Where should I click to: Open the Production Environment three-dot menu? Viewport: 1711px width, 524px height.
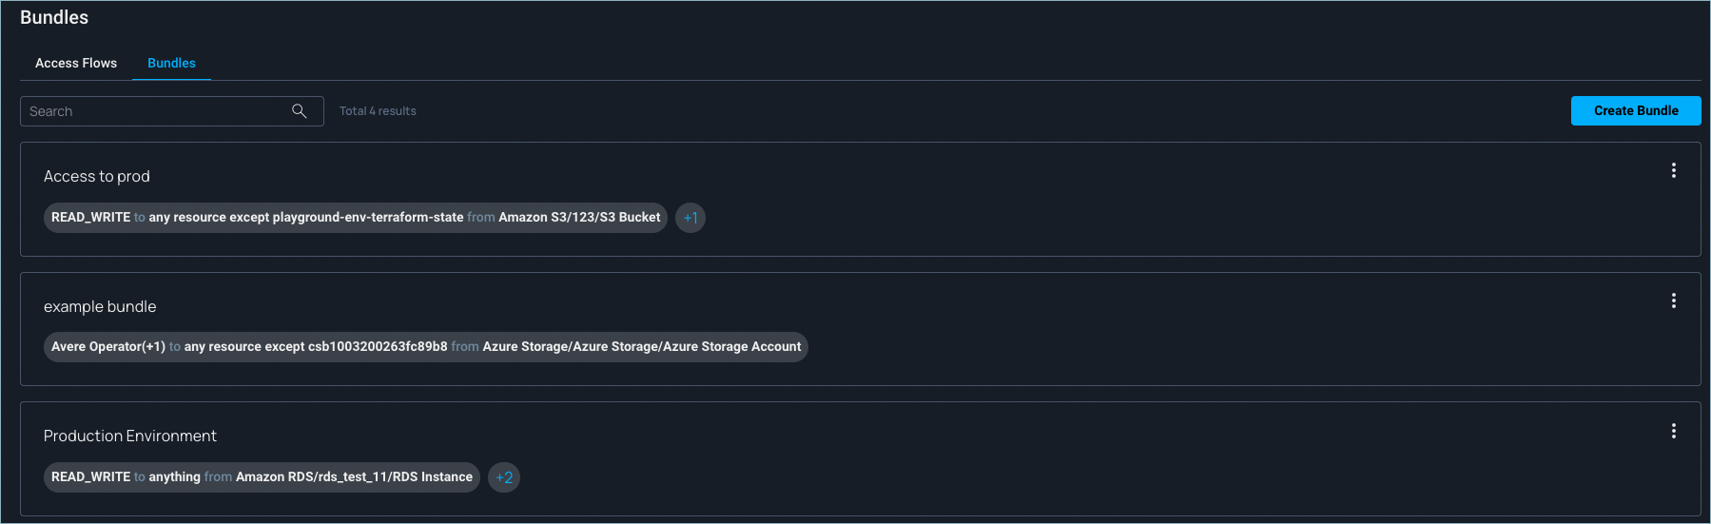pyautogui.click(x=1673, y=431)
